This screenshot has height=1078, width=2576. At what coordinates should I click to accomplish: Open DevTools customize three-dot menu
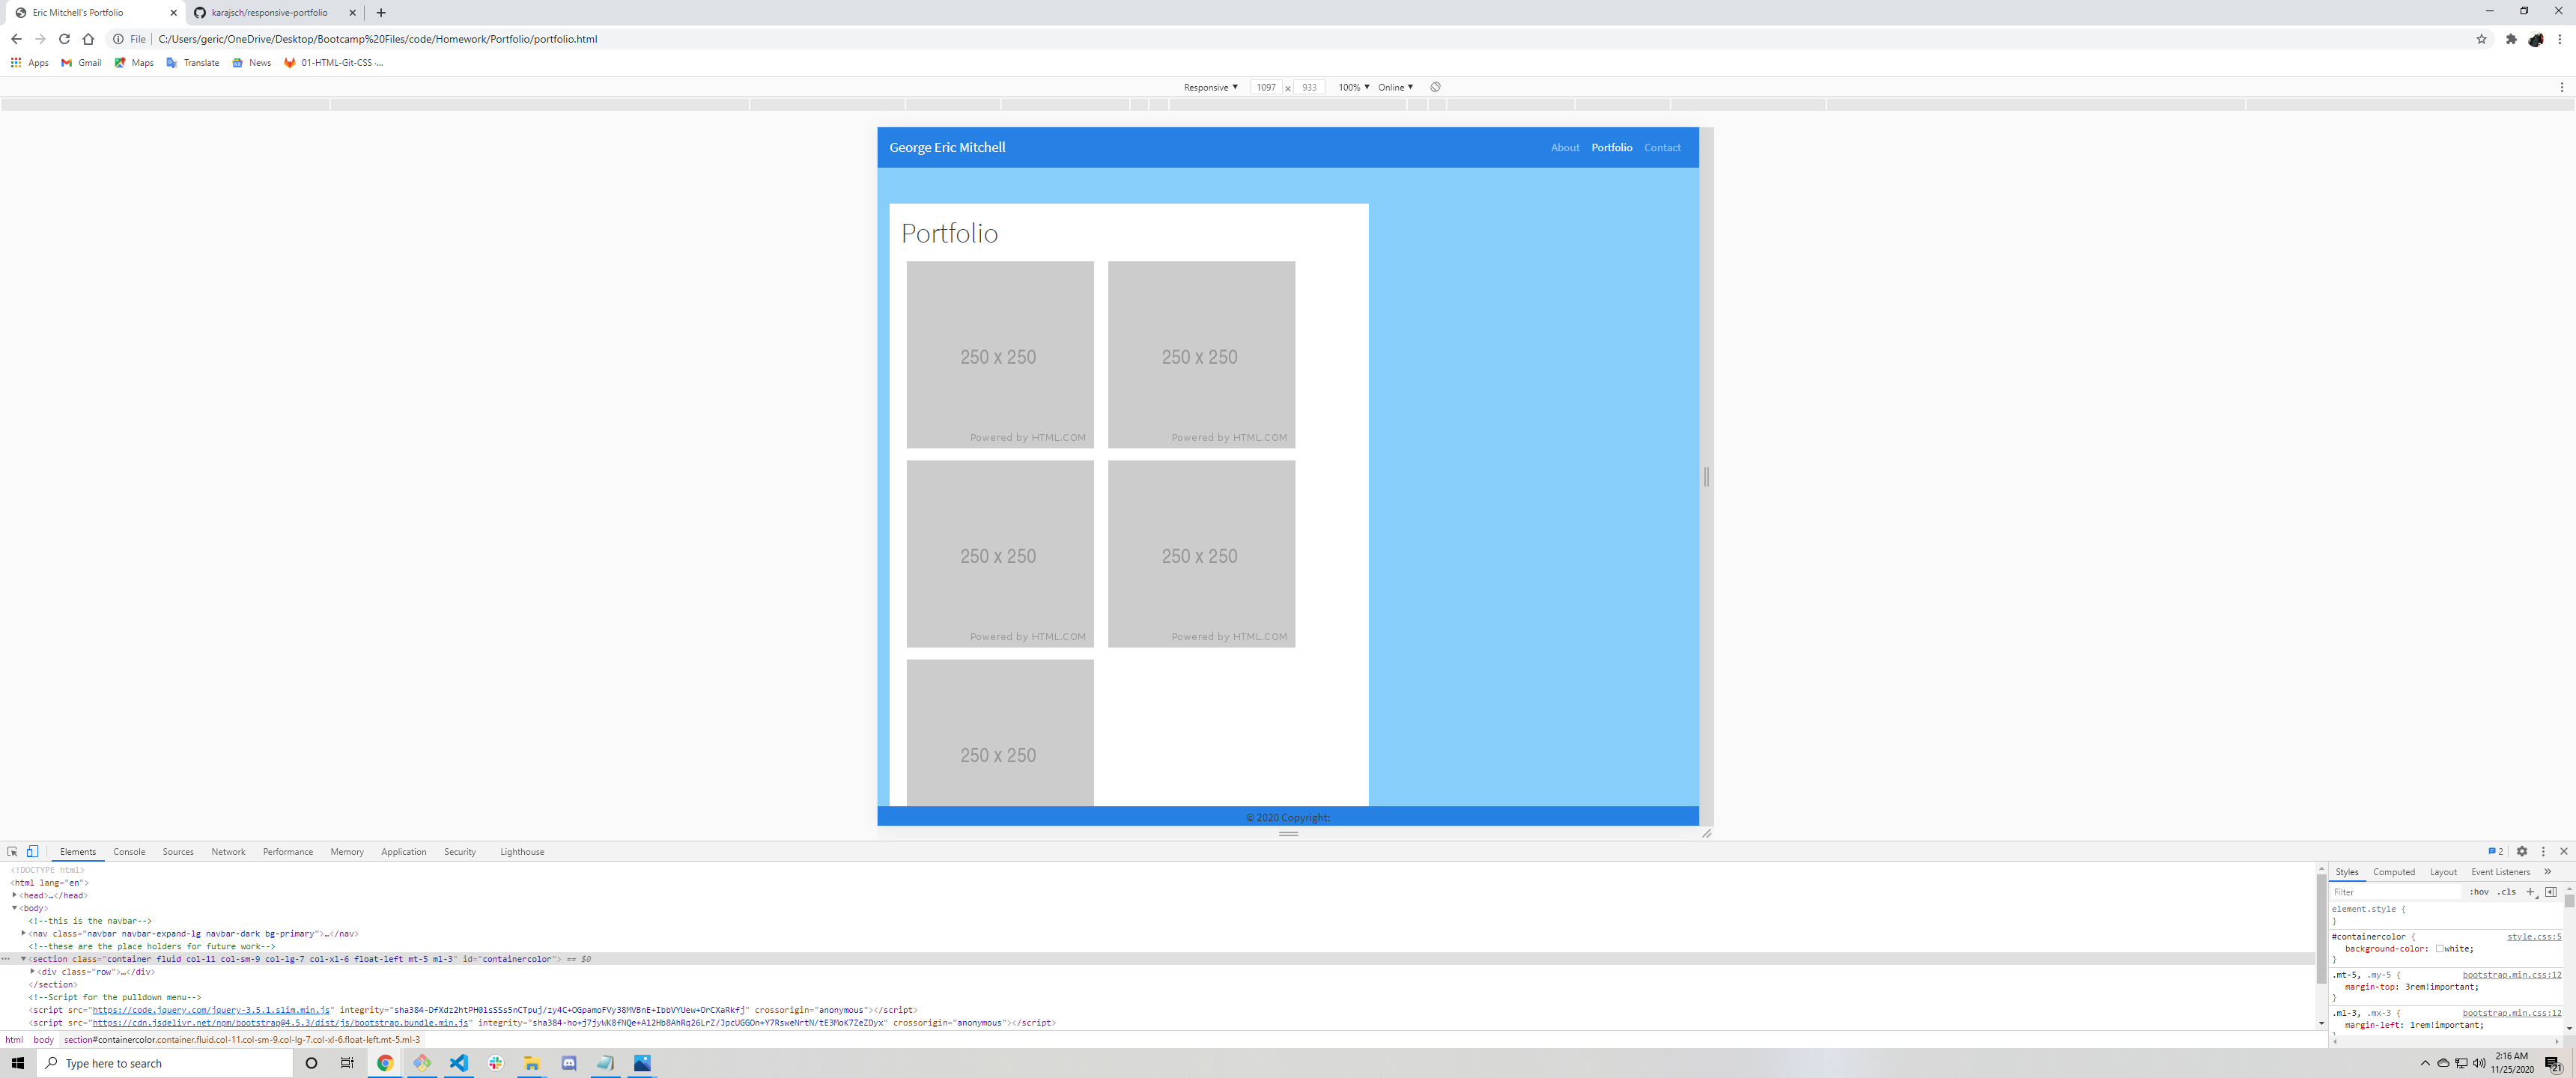[2543, 851]
